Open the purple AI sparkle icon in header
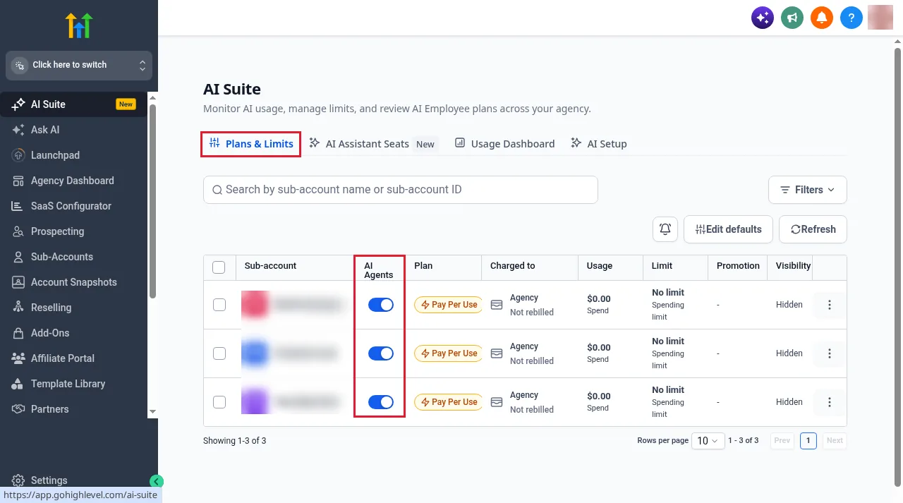The image size is (903, 503). 763,18
